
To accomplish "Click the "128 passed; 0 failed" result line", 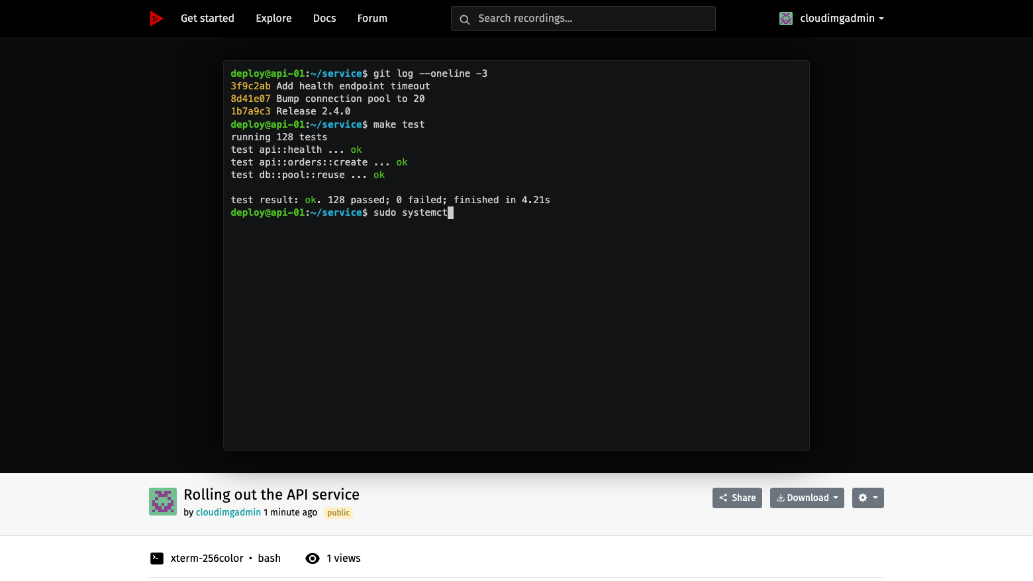I will pyautogui.click(x=391, y=200).
